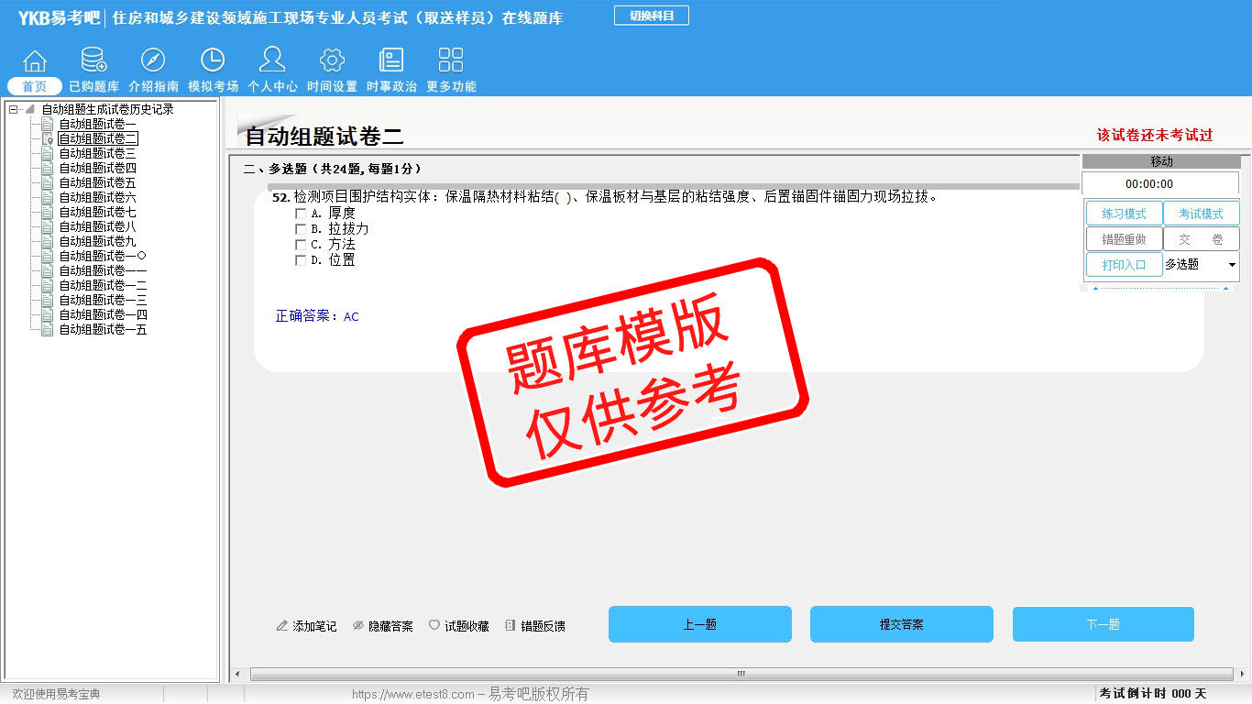The width and height of the screenshot is (1252, 704).
Task: Open the 时事政治 news icon
Action: click(x=391, y=60)
